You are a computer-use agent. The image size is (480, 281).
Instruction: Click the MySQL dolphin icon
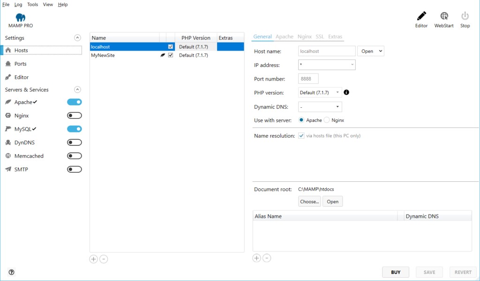click(x=8, y=129)
